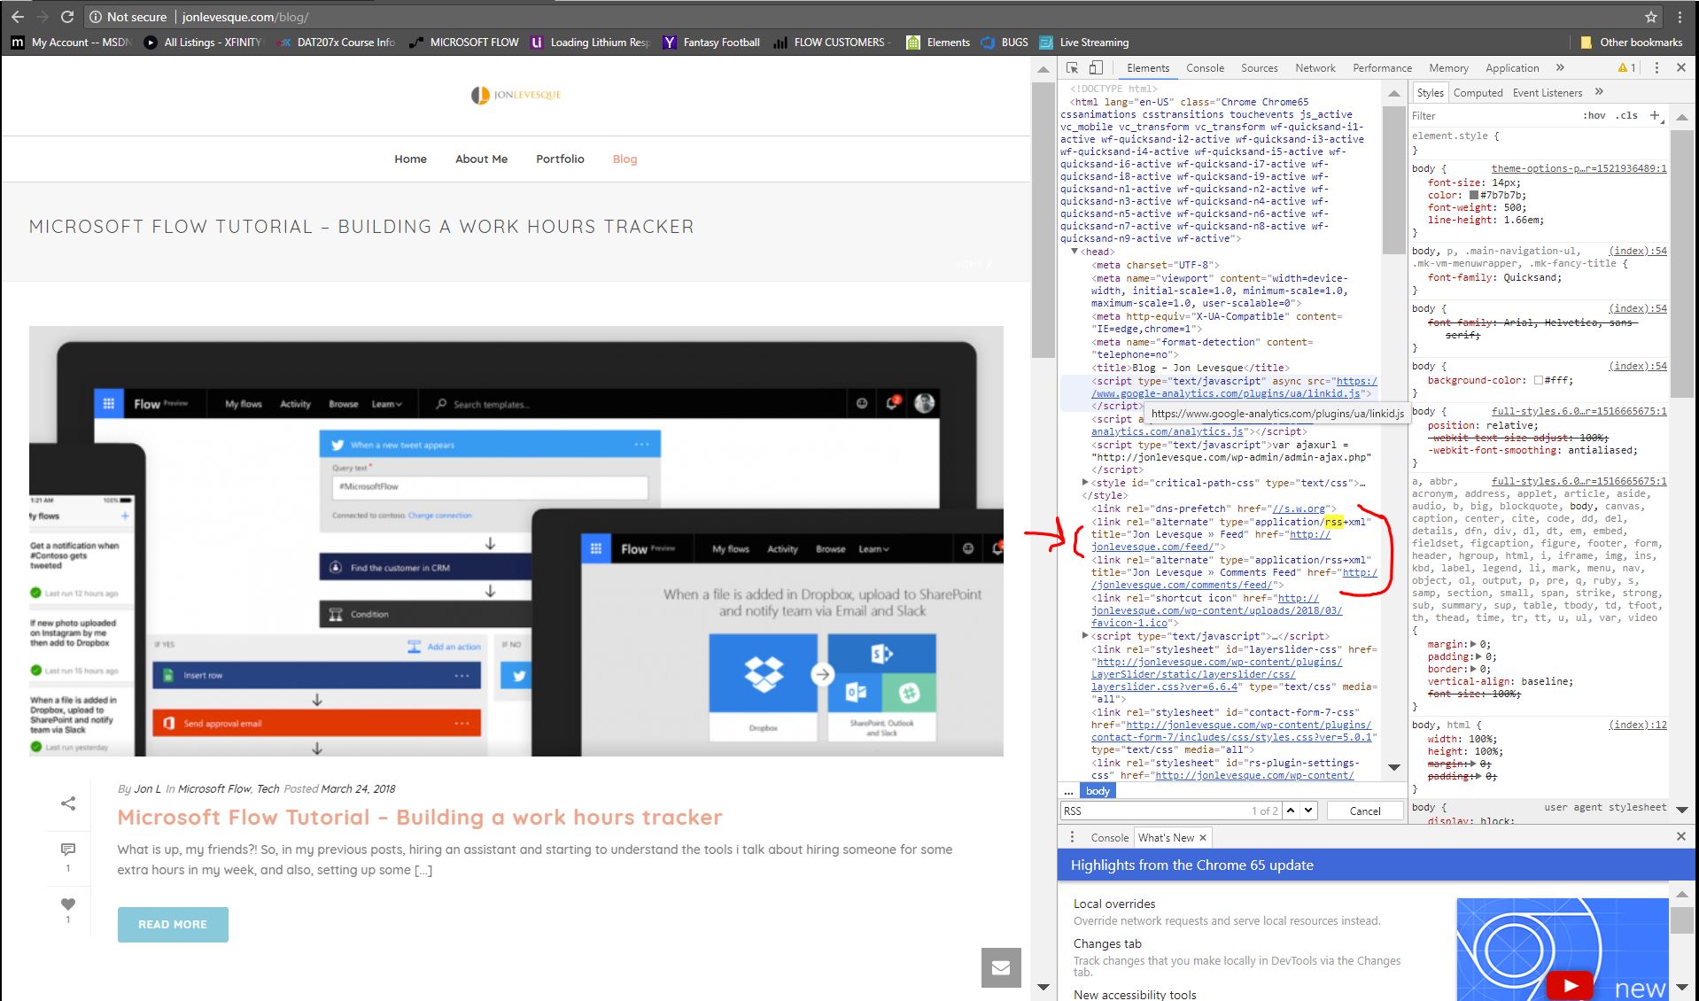Open the DevTools three-dot customize menu

(x=1656, y=68)
